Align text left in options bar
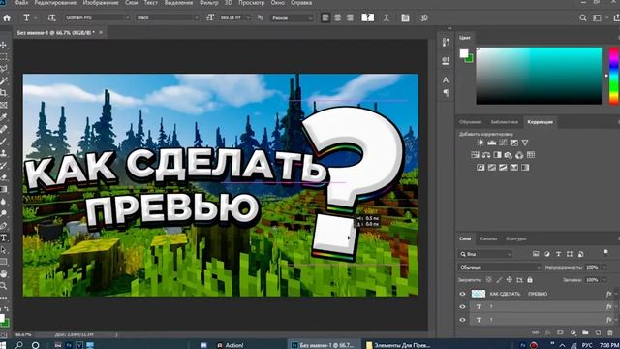Image resolution: width=620 pixels, height=349 pixels. tap(325, 17)
